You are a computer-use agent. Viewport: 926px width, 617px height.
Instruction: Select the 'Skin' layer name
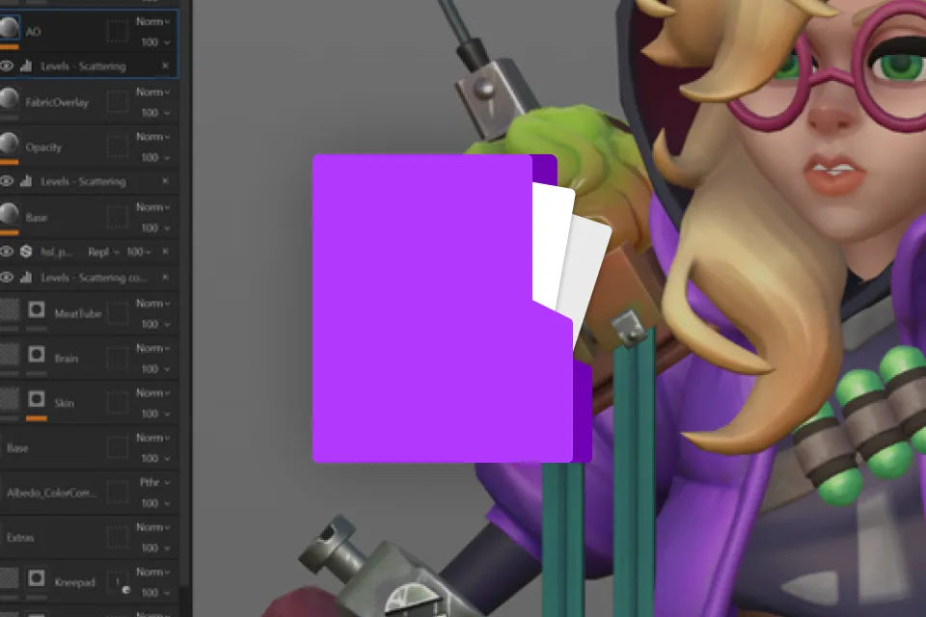(64, 404)
